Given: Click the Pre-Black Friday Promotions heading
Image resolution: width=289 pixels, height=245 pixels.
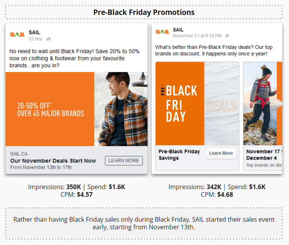Looking at the screenshot, I should coord(144,12).
